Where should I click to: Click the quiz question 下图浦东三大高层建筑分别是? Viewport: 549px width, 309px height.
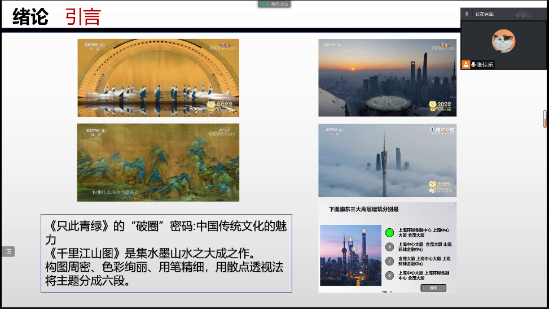click(x=363, y=210)
